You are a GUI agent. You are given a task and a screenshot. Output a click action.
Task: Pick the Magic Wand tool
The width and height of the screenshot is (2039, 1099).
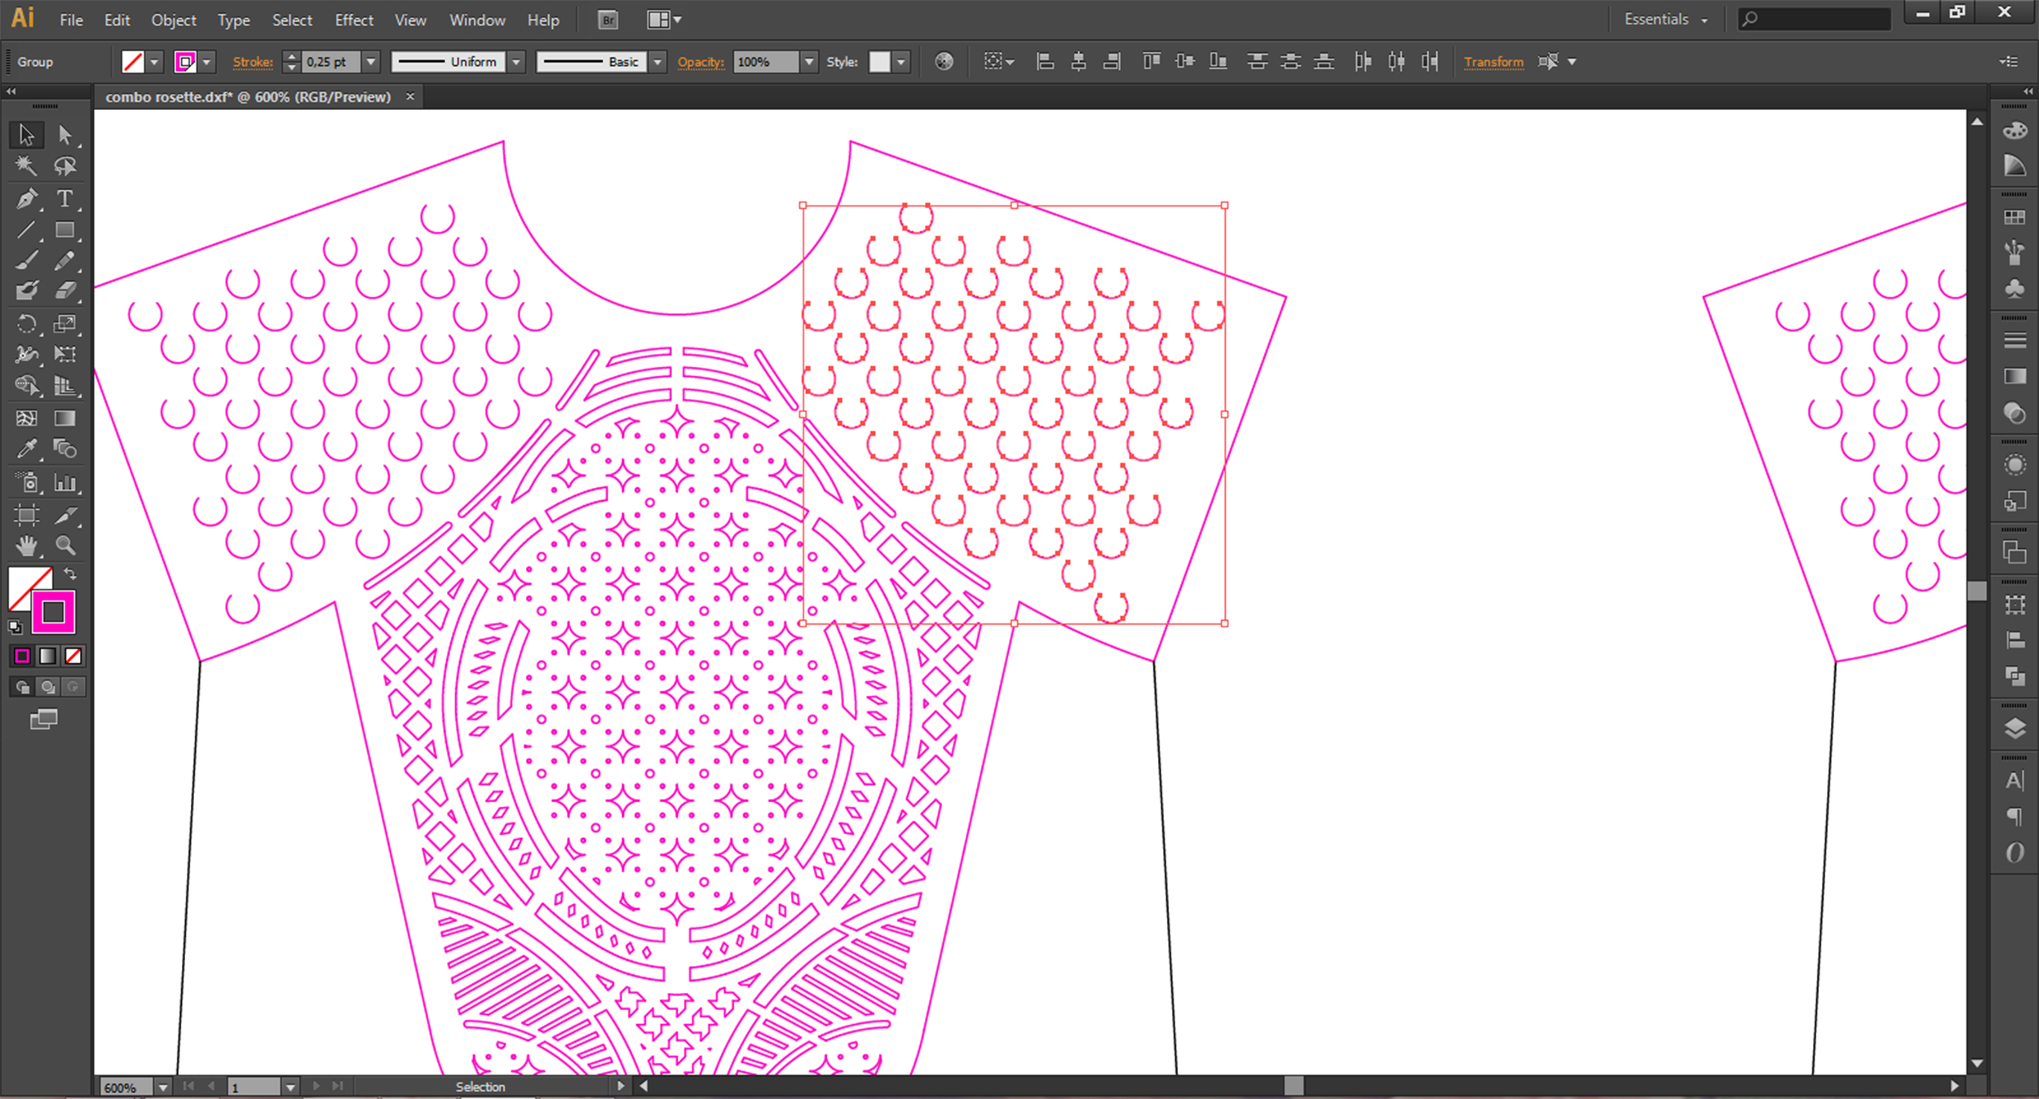click(x=26, y=166)
